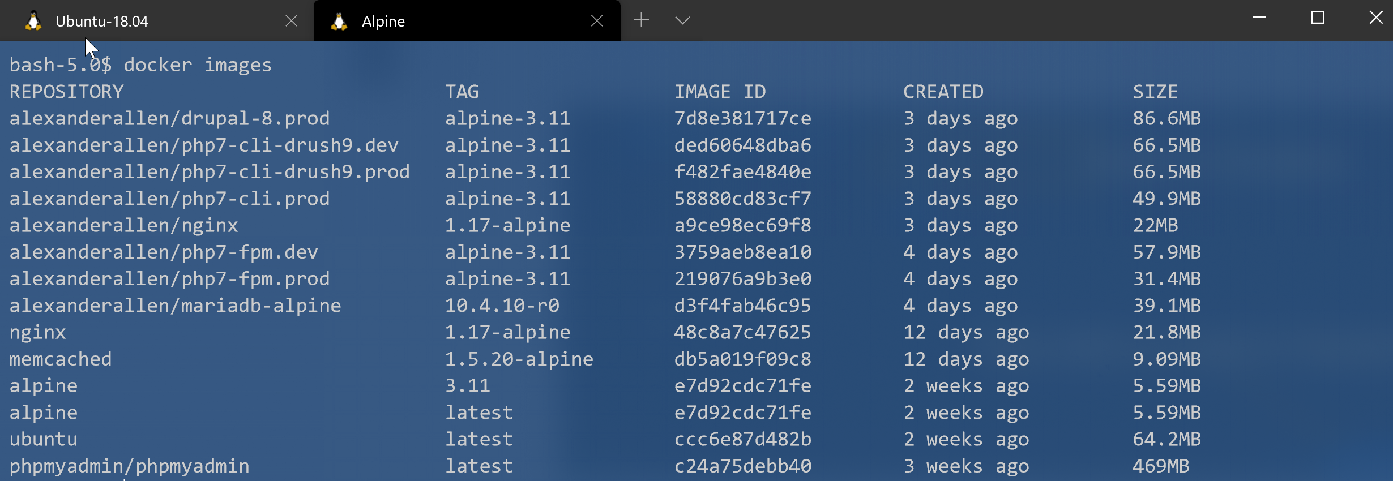
Task: Click the penguin icon on the Ubuntu-18.04 tab
Action: 34,20
